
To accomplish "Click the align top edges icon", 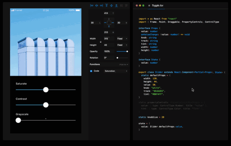I will (106, 6).
